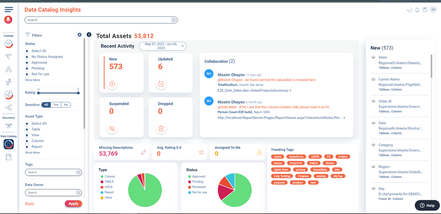Click the plus icon on New card
The height and width of the screenshot is (214, 441).
[112, 84]
